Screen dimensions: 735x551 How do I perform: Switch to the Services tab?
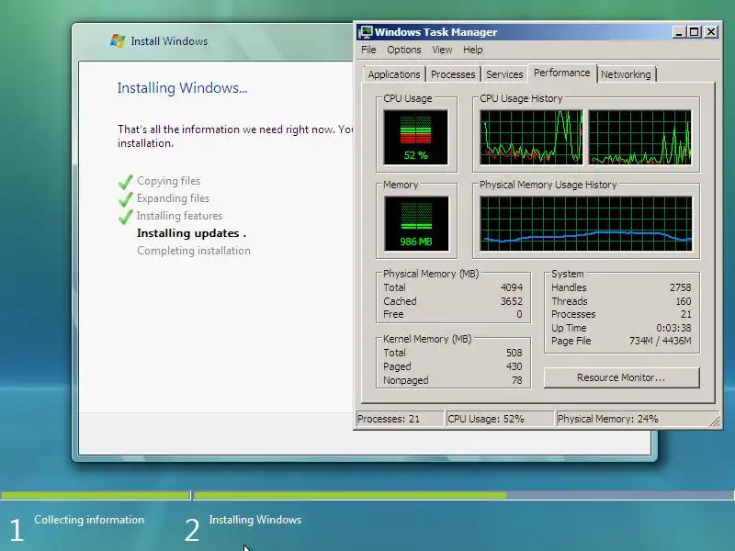tap(504, 74)
